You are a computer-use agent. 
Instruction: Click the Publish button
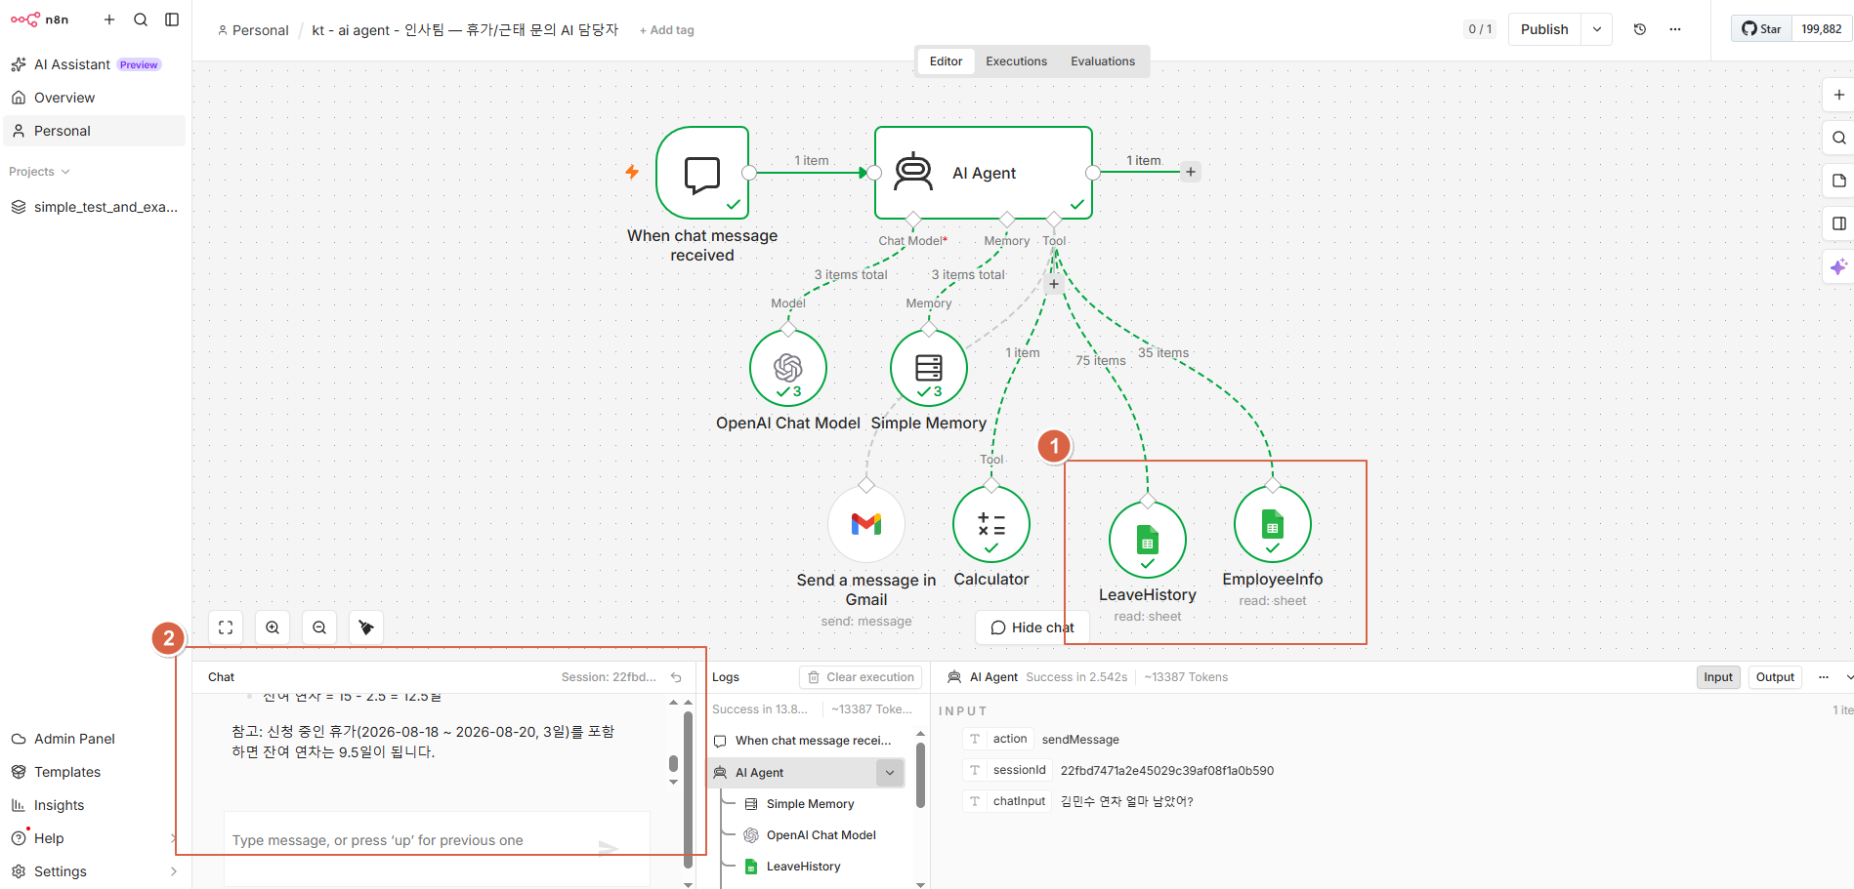[x=1544, y=29]
